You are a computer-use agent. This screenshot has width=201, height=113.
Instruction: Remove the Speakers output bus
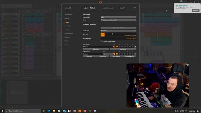pyautogui.click(x=135, y=54)
